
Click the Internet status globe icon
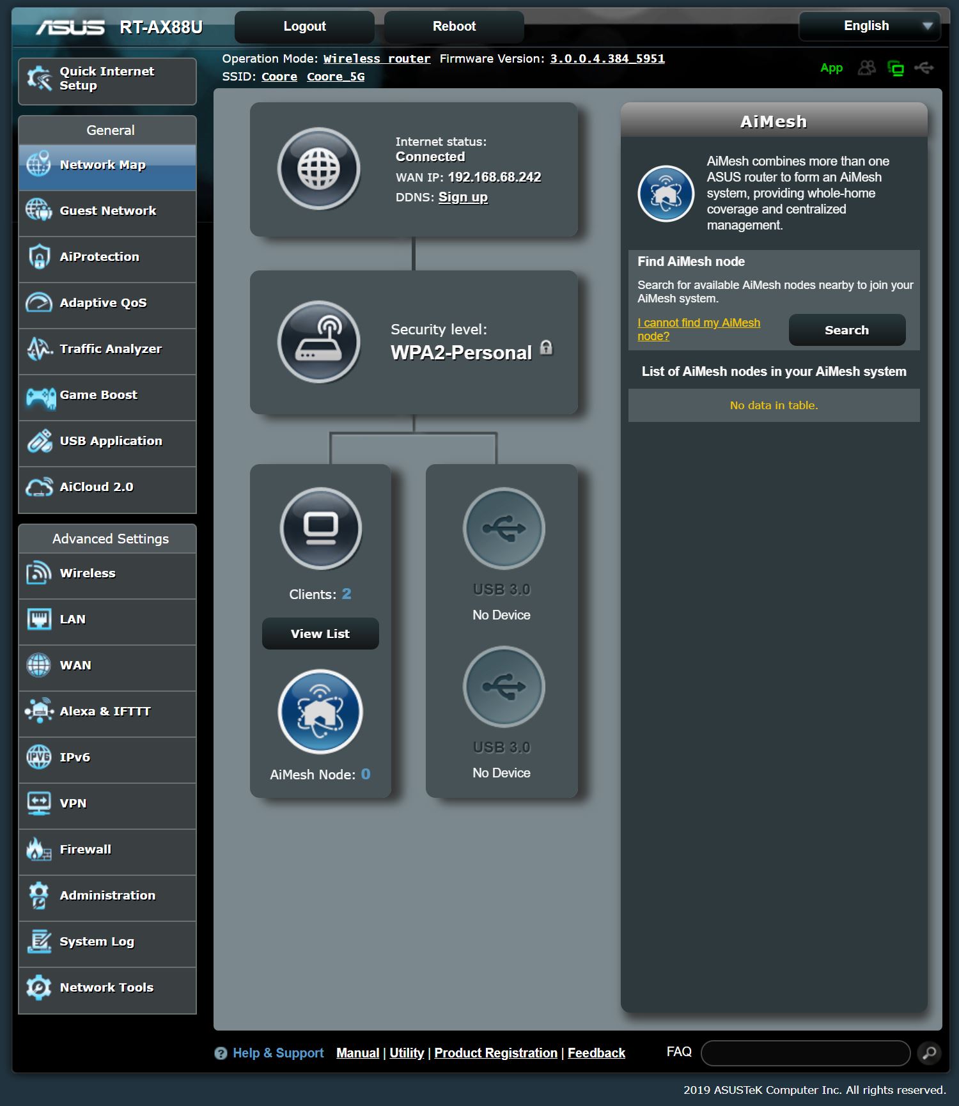[x=318, y=169]
